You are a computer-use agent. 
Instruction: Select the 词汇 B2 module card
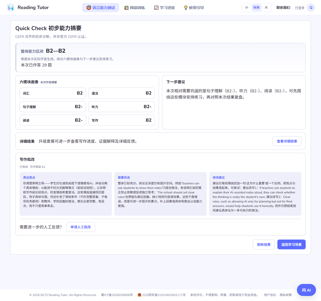pos(53,93)
